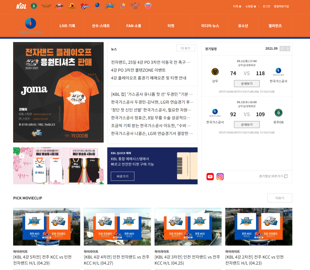Click the small KOGAS logo in top bar
This screenshot has height=270, width=310.
tap(97, 6)
